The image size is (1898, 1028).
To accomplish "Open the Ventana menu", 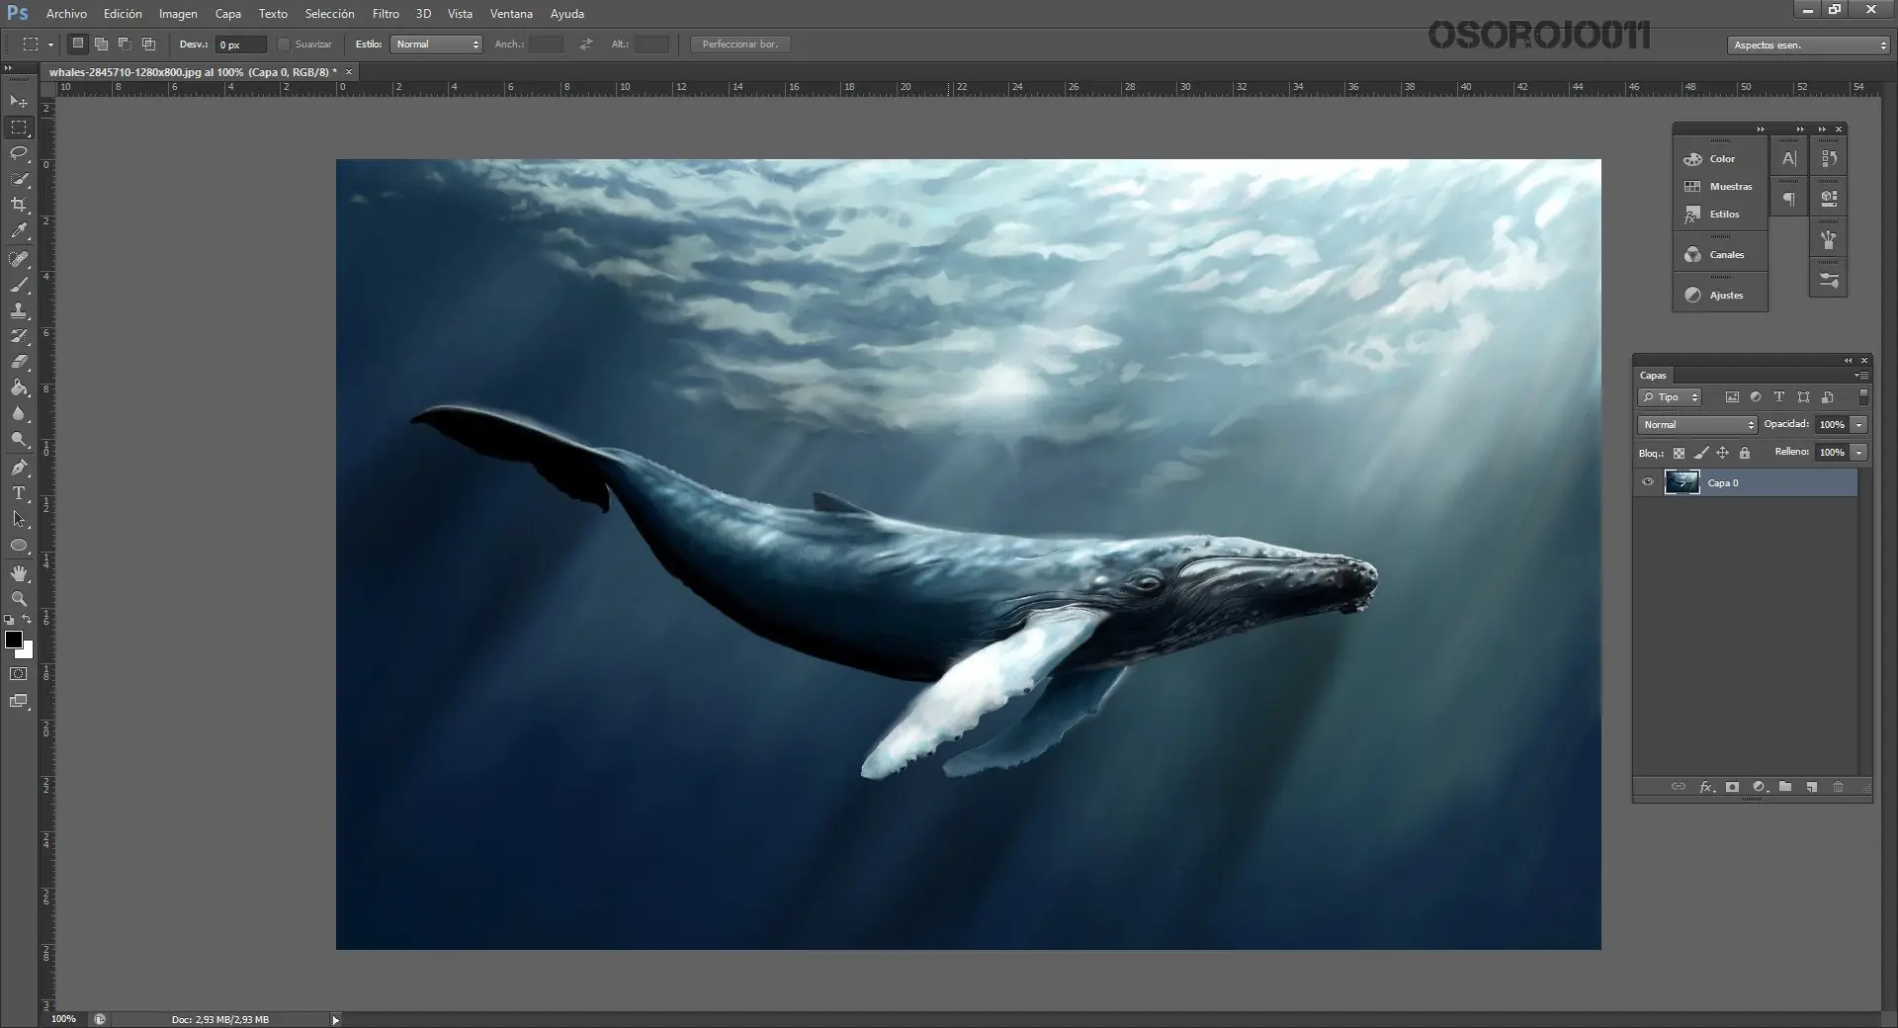I will (x=511, y=14).
